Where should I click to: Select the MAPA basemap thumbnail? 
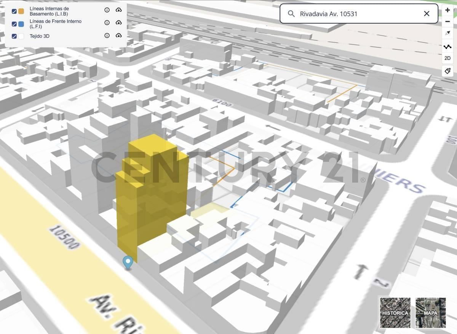click(431, 313)
